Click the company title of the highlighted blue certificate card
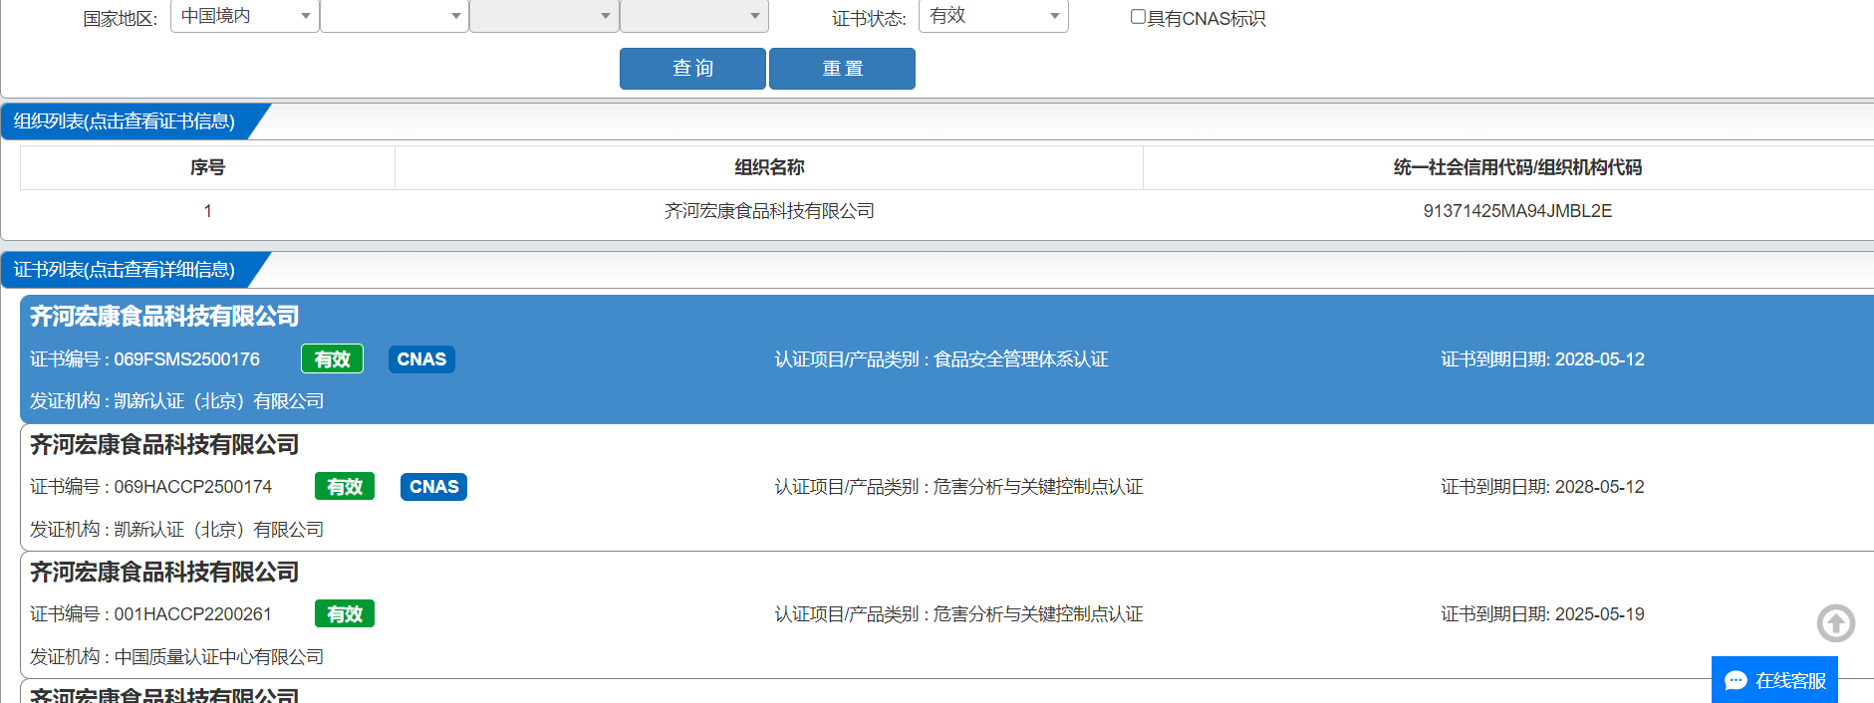 164,317
